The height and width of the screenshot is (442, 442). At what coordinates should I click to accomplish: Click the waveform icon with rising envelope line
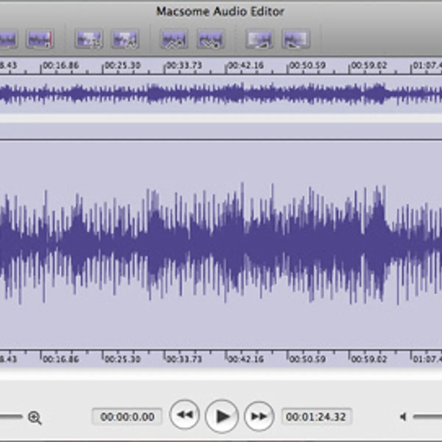pos(174,39)
